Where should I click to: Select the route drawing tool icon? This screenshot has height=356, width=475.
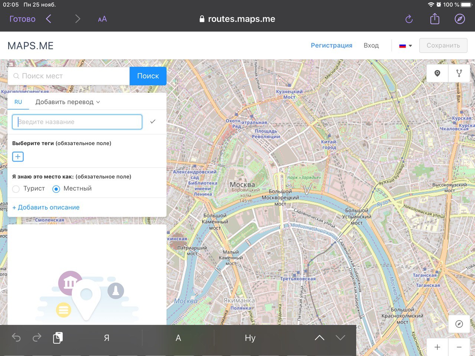coord(459,73)
